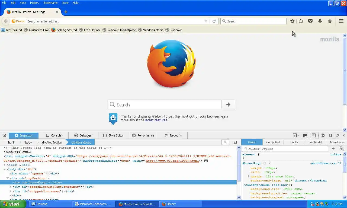
Task: Switch to the Console devtools tab
Action: (x=53, y=135)
